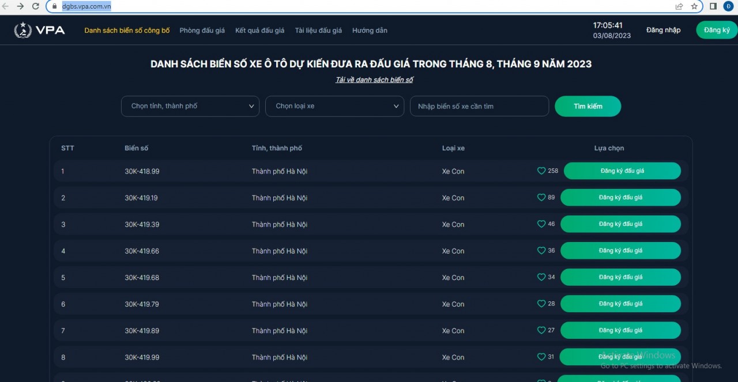
Task: Click the license plate search input field
Action: click(x=479, y=106)
